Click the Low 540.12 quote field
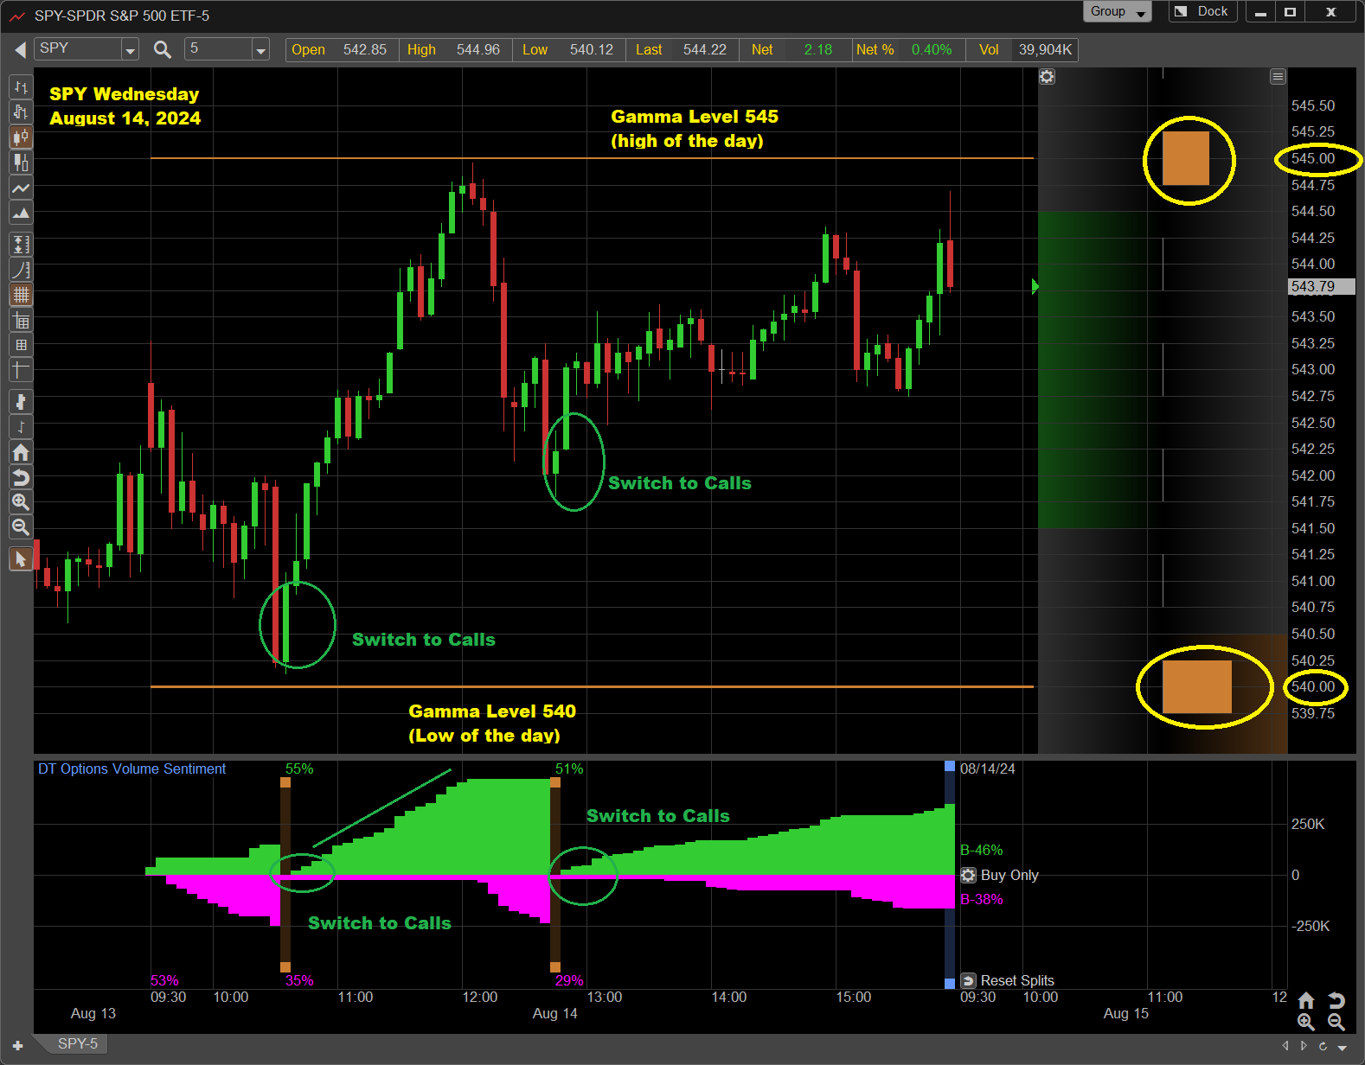Image resolution: width=1365 pixels, height=1065 pixels. [x=567, y=50]
